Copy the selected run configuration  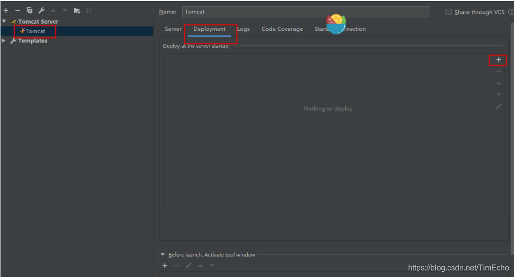(29, 11)
